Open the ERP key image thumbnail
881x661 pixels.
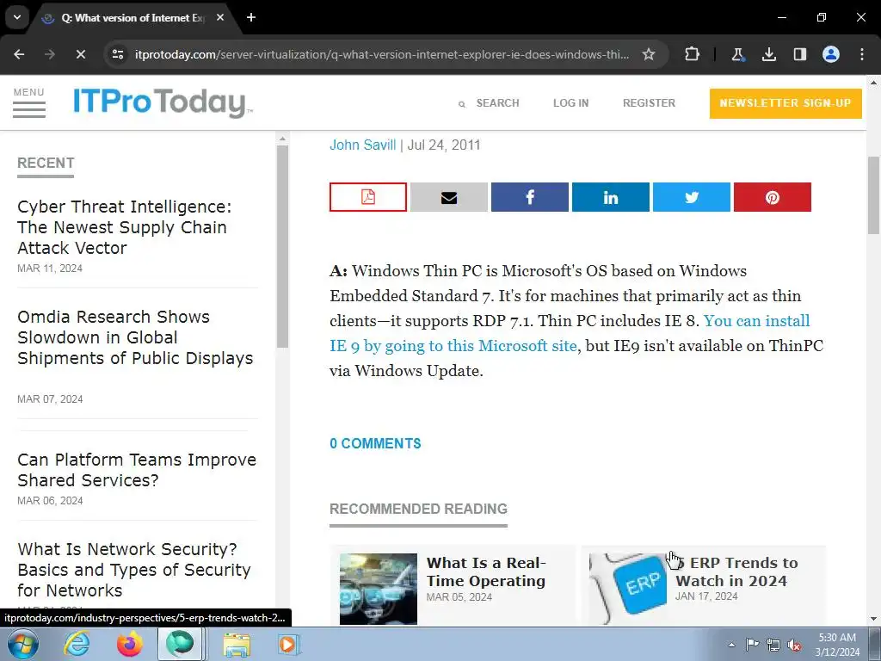[x=627, y=589]
